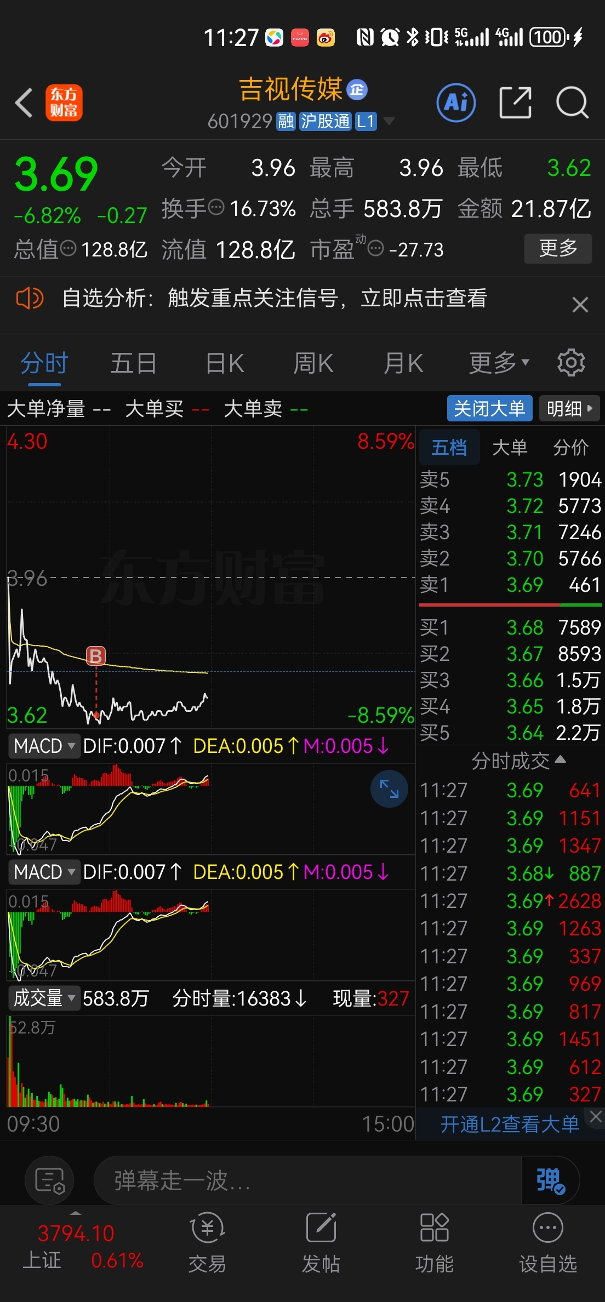Screen dimensions: 605x1302
Task: Tap the back arrow icon
Action: coord(24,102)
